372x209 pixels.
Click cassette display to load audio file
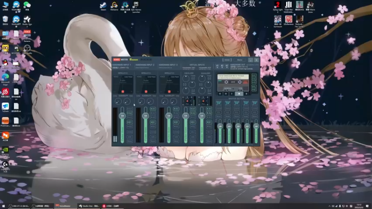tap(233, 77)
